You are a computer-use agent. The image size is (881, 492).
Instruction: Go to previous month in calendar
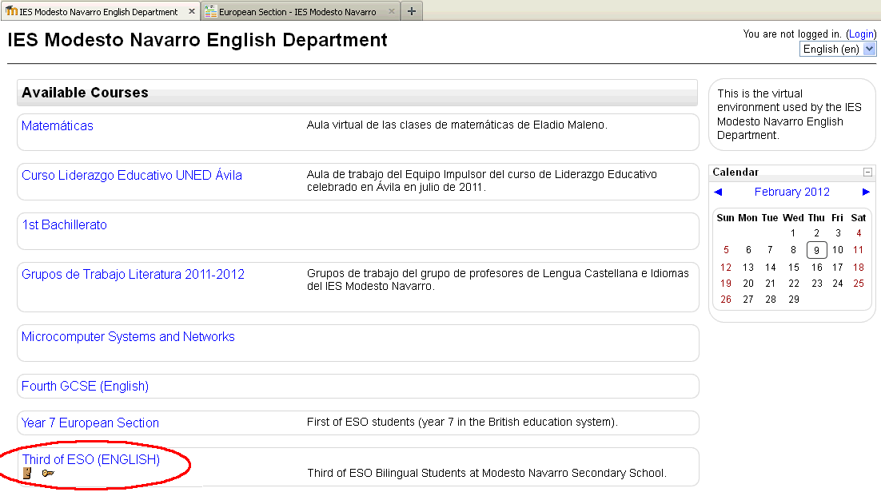click(x=718, y=192)
